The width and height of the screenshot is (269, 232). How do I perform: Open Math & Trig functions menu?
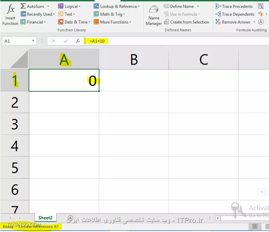click(109, 14)
